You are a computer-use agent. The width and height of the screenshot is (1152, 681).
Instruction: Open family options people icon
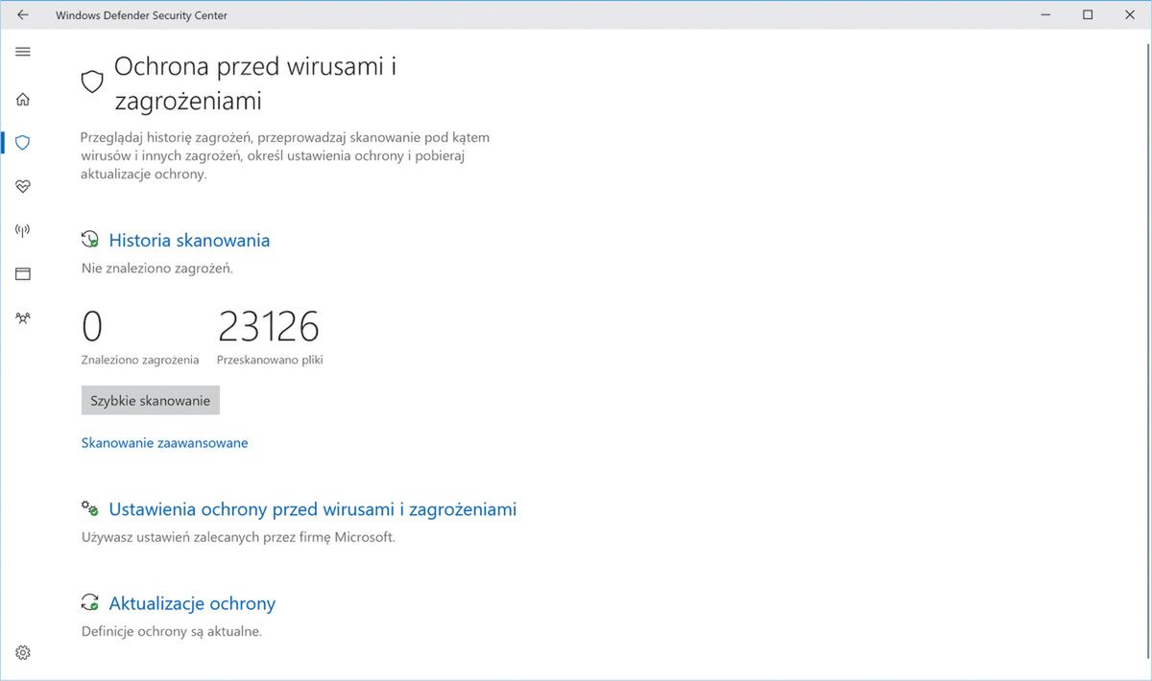click(x=23, y=318)
